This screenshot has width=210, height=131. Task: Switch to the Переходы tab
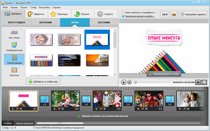coord(60,14)
